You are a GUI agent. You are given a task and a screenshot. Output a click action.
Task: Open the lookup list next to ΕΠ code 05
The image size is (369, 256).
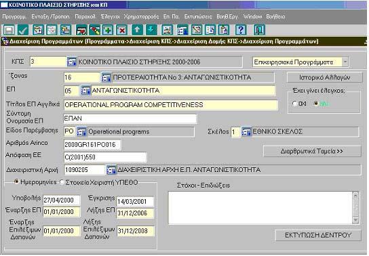[85, 91]
